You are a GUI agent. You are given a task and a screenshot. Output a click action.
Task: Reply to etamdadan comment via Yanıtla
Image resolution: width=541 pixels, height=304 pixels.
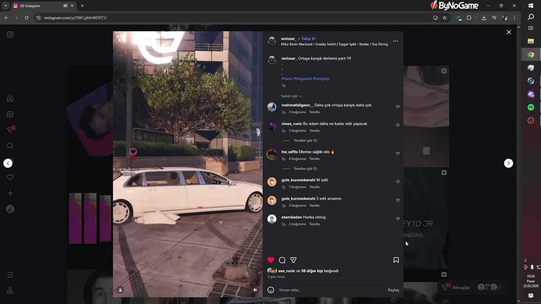point(314,224)
